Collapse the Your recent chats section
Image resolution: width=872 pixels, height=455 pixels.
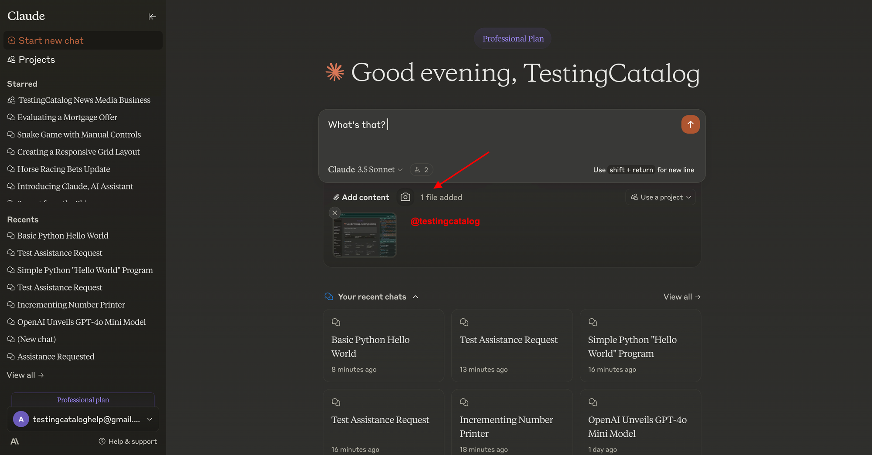click(x=415, y=297)
